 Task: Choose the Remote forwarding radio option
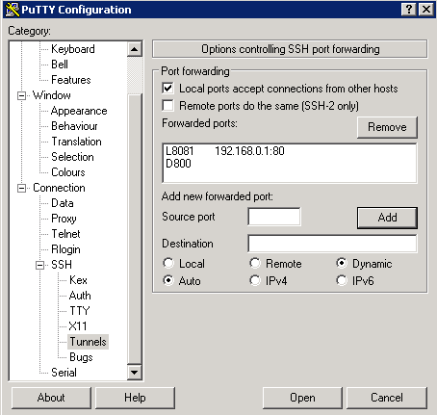255,263
